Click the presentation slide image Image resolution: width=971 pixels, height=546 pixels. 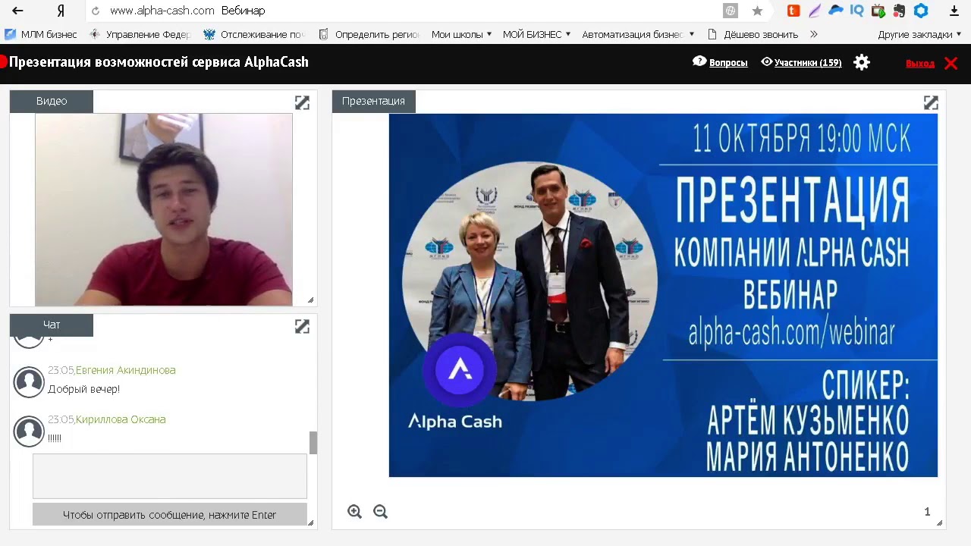tap(663, 295)
